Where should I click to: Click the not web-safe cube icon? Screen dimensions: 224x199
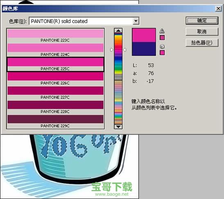[x=162, y=46]
